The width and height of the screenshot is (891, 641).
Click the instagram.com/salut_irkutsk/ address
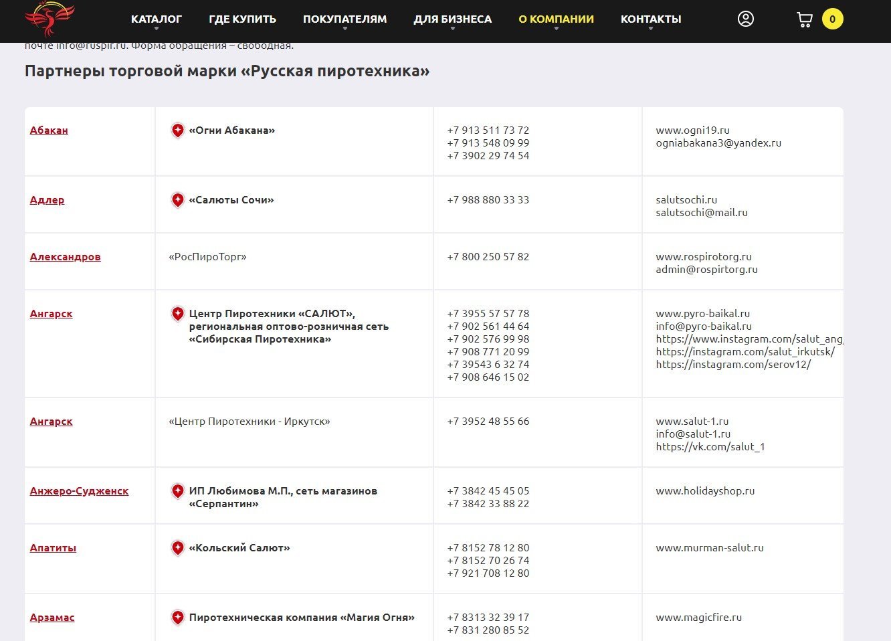tap(745, 352)
